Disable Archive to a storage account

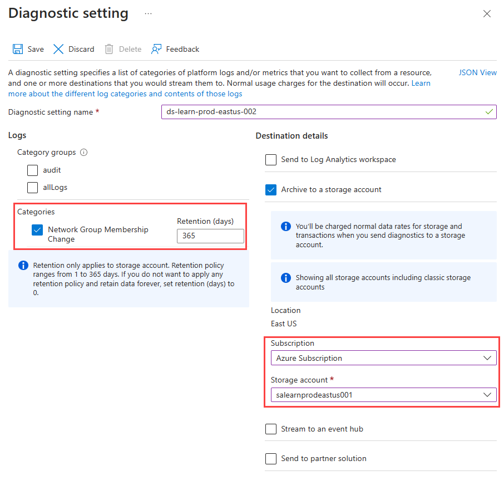click(x=271, y=189)
